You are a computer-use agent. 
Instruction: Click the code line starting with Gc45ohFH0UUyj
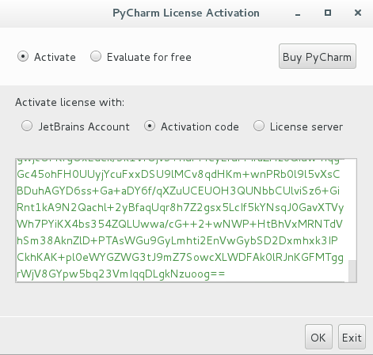tap(178, 175)
